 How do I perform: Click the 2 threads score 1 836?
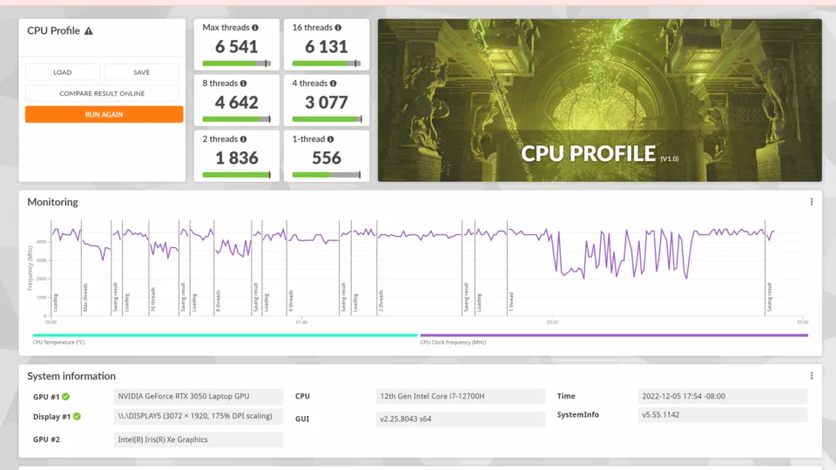click(x=237, y=158)
